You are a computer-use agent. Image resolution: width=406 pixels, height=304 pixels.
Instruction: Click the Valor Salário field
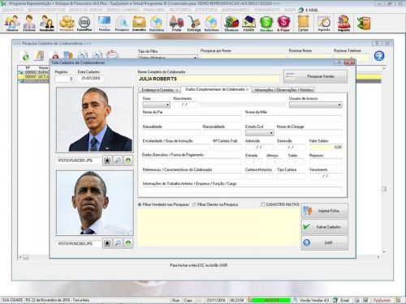(326, 147)
